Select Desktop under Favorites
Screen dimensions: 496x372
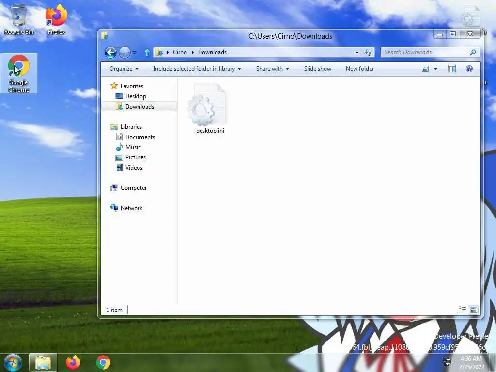click(x=136, y=96)
